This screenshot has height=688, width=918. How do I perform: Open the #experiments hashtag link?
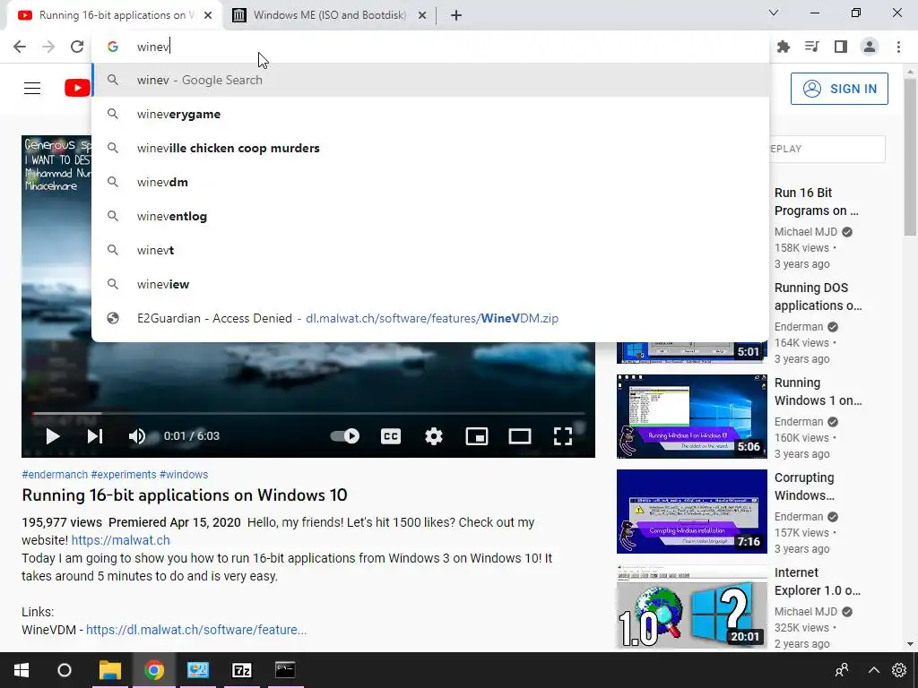pos(124,475)
